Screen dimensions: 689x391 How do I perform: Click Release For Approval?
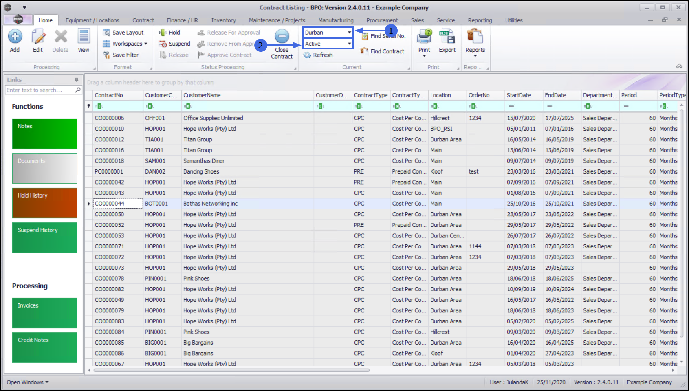click(x=228, y=33)
